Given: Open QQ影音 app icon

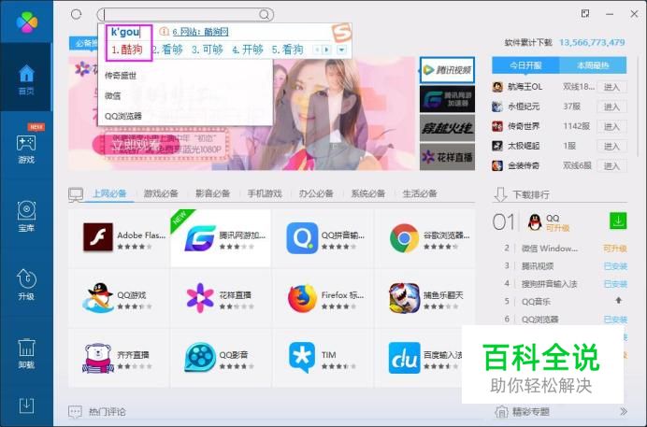Looking at the screenshot, I should (200, 357).
